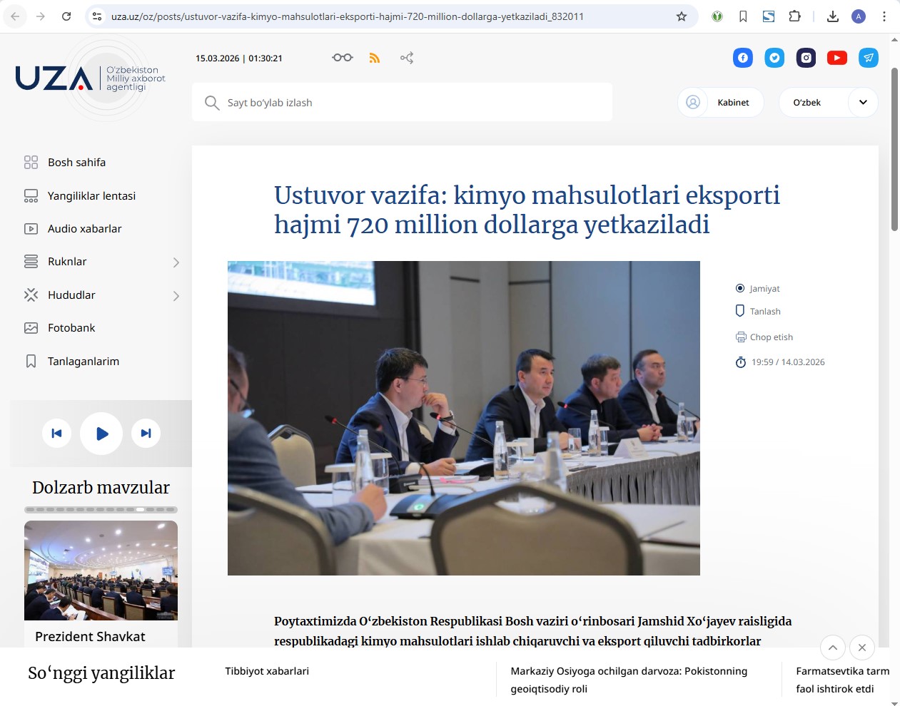
Task: Click the Kabinet account button
Action: click(x=720, y=102)
